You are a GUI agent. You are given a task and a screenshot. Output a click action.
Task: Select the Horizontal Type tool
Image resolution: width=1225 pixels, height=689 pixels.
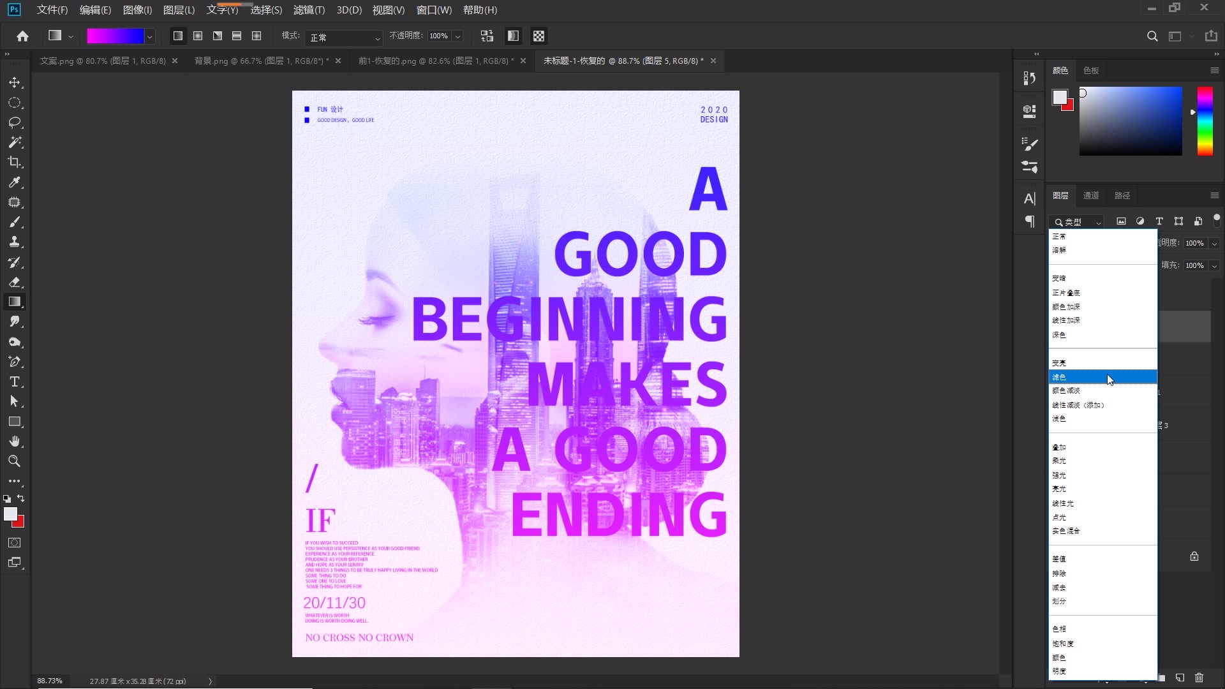[x=15, y=382]
